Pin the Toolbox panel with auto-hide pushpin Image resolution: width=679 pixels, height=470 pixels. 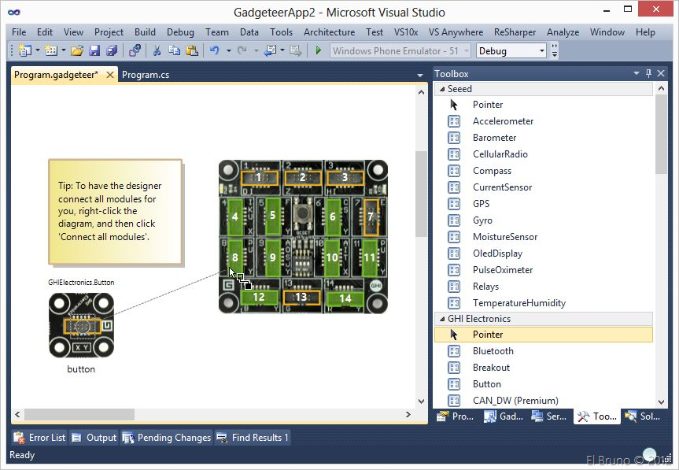tap(648, 74)
